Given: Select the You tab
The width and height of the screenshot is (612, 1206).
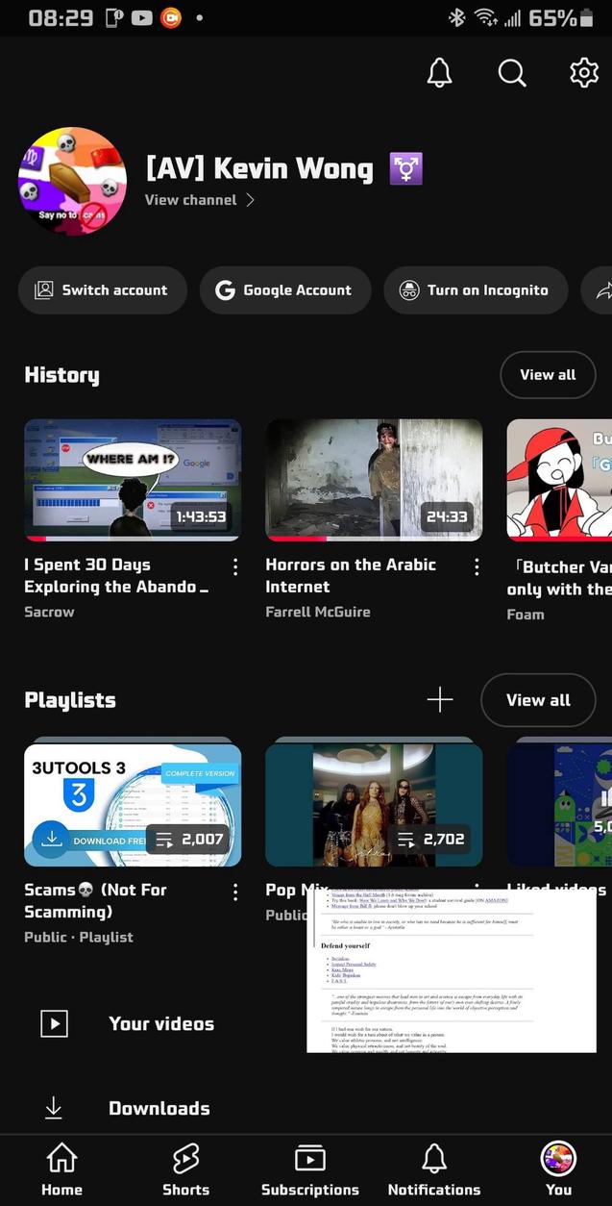Looking at the screenshot, I should coord(558,1169).
